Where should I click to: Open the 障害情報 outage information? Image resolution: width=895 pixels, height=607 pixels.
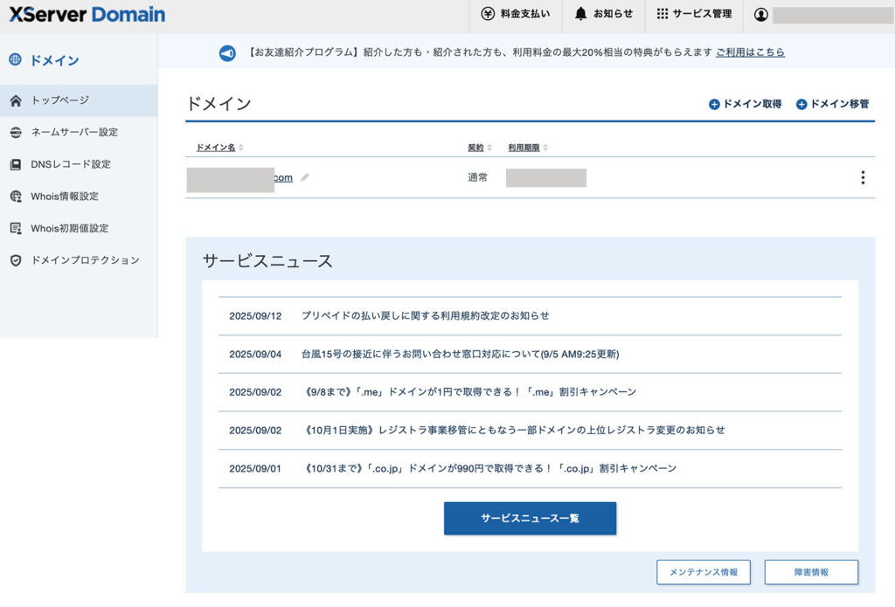pos(813,572)
